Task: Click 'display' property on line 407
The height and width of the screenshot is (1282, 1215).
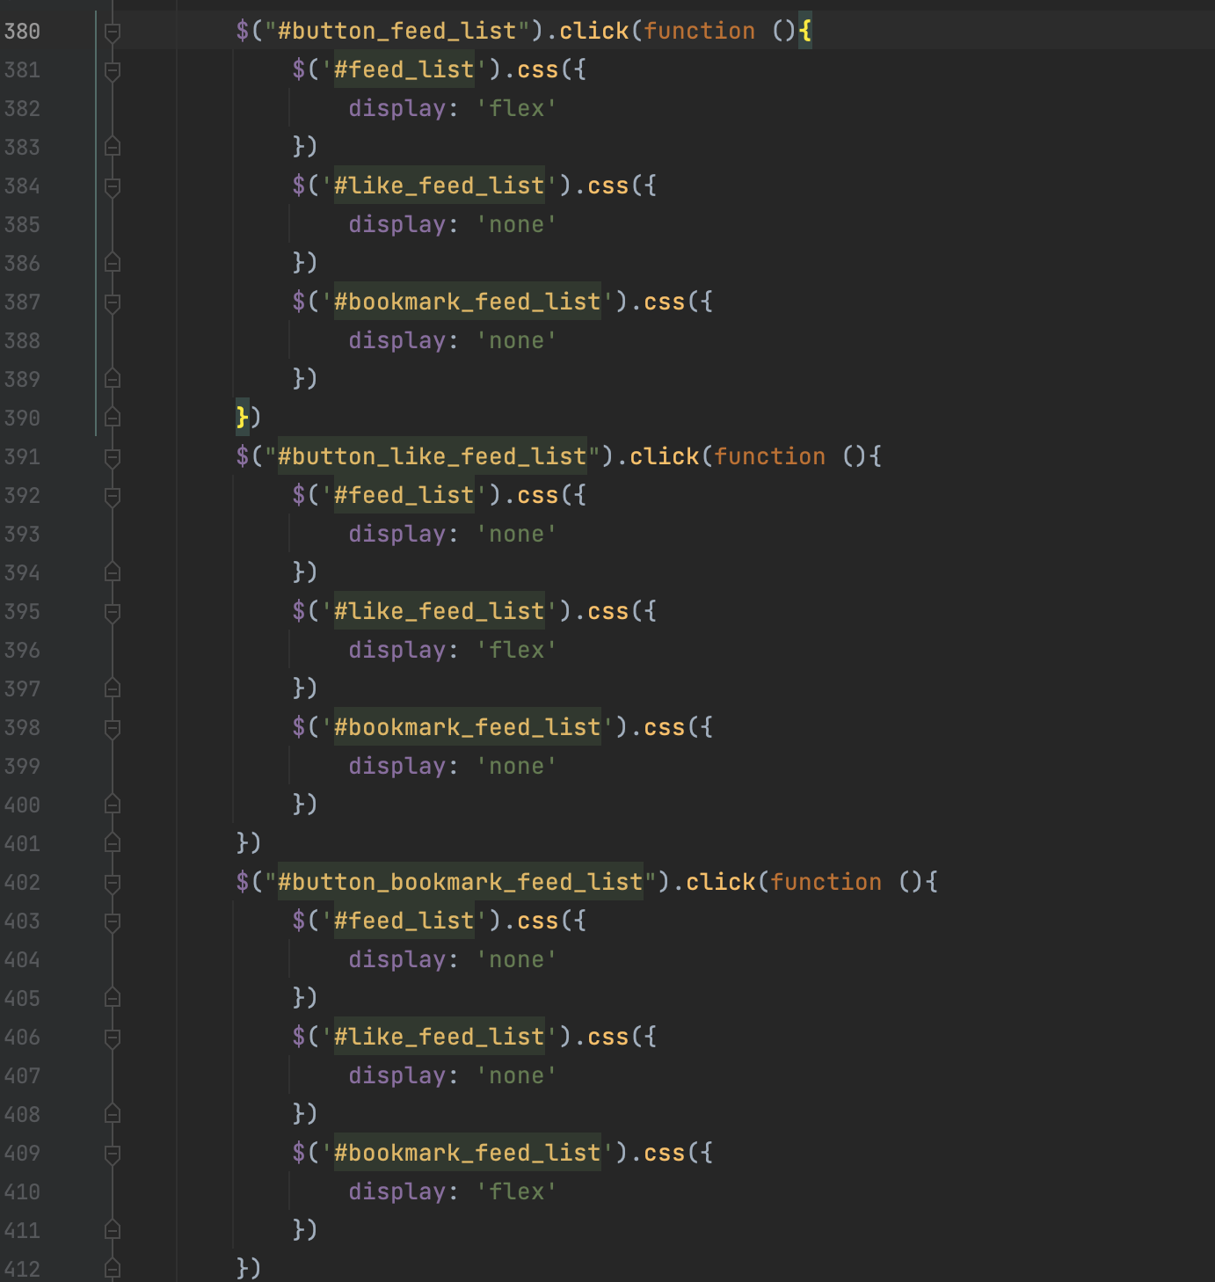Action: [397, 1076]
